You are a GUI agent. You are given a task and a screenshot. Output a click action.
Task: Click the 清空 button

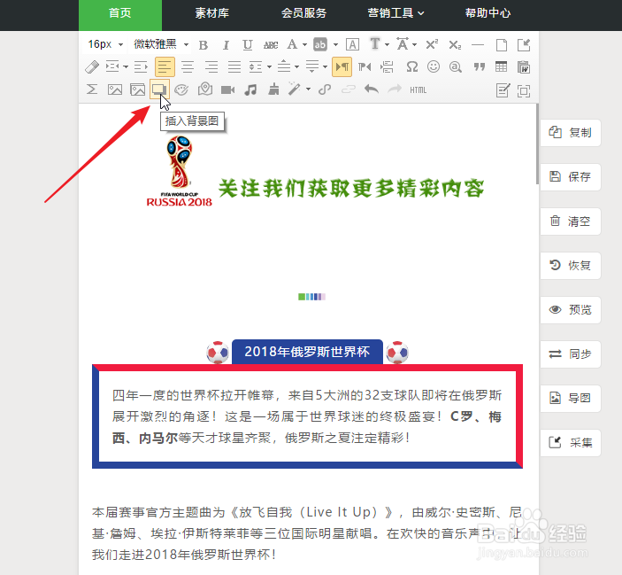point(571,221)
